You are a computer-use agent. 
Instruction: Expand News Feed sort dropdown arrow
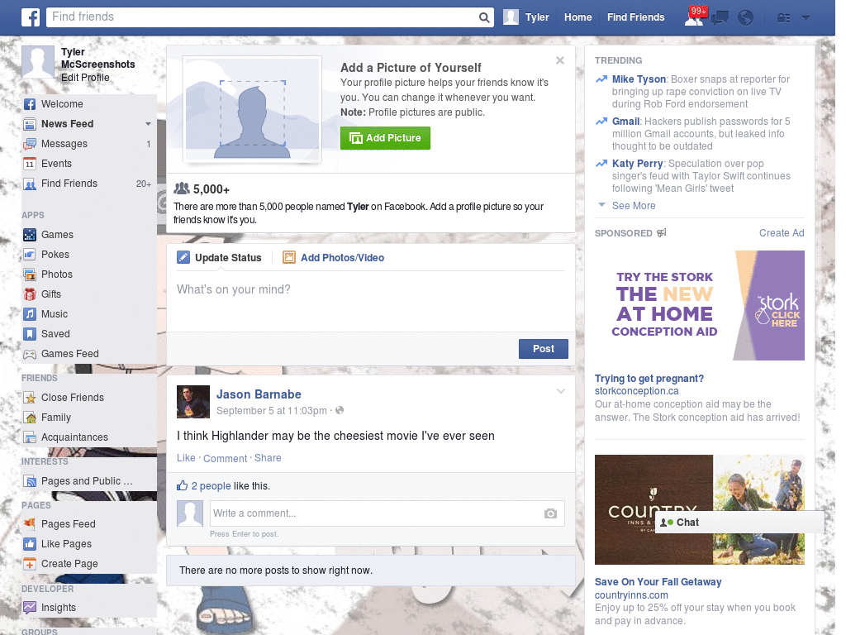148,124
